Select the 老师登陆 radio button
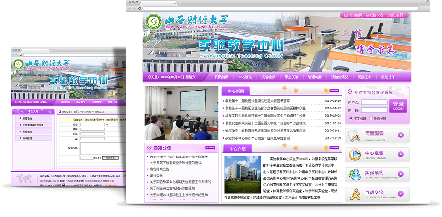 pos(371,118)
